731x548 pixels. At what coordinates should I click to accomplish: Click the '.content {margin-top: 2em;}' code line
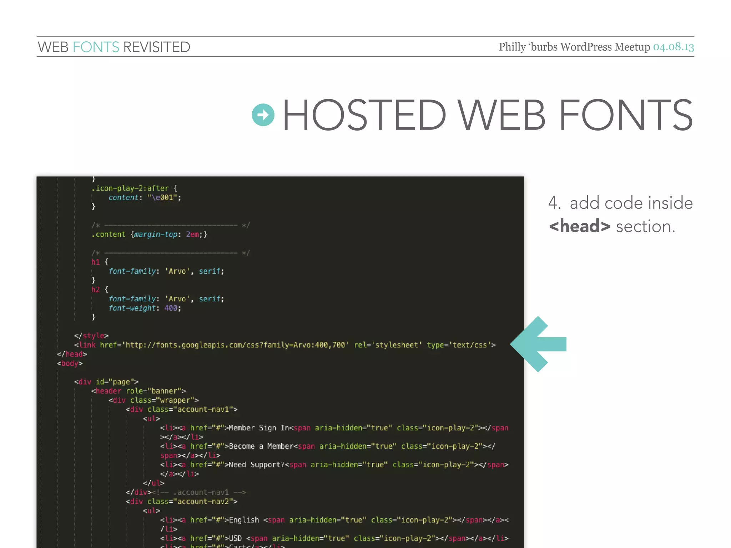pos(149,234)
